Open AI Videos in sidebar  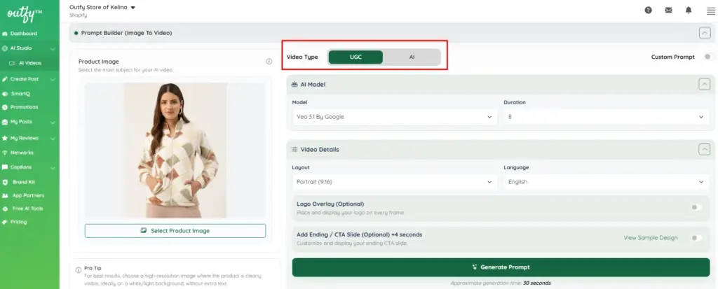(29, 63)
